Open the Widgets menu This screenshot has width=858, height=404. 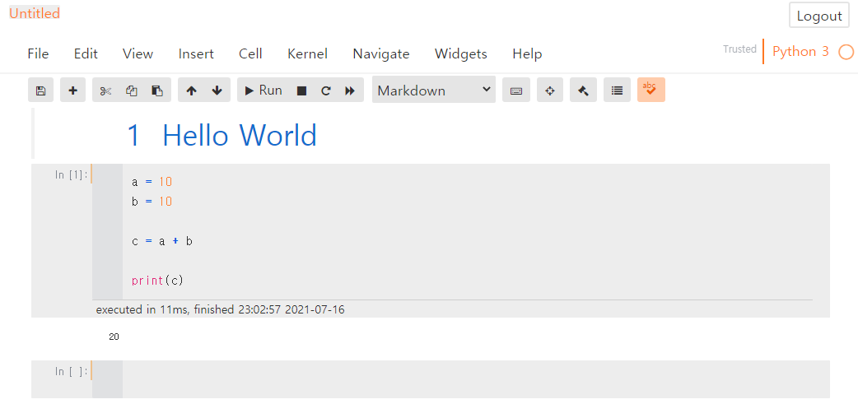[461, 53]
